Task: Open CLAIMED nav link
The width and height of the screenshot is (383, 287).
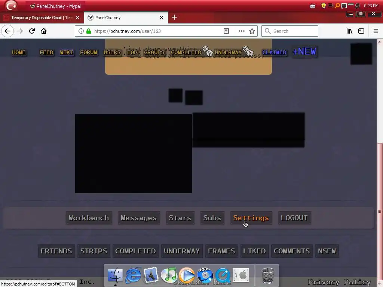Action: click(274, 52)
